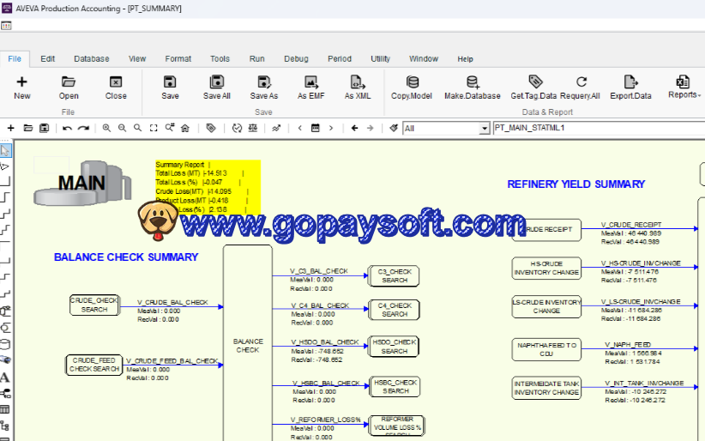
Task: Click the Export.Data icon
Action: coord(630,82)
